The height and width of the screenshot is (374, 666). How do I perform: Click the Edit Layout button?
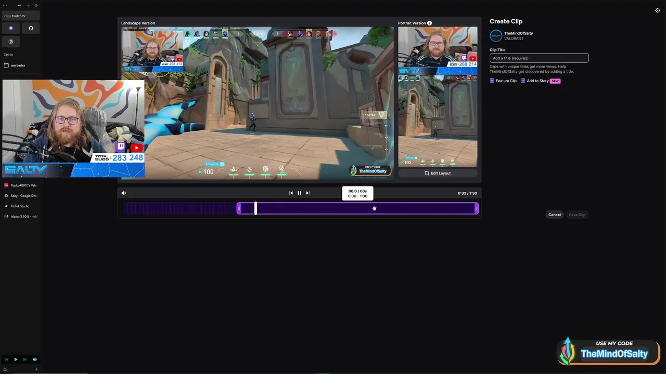pyautogui.click(x=438, y=173)
